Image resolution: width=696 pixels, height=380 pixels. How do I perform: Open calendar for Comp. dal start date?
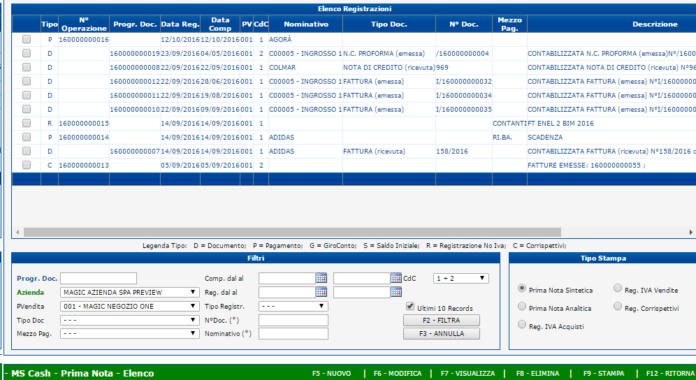point(321,278)
